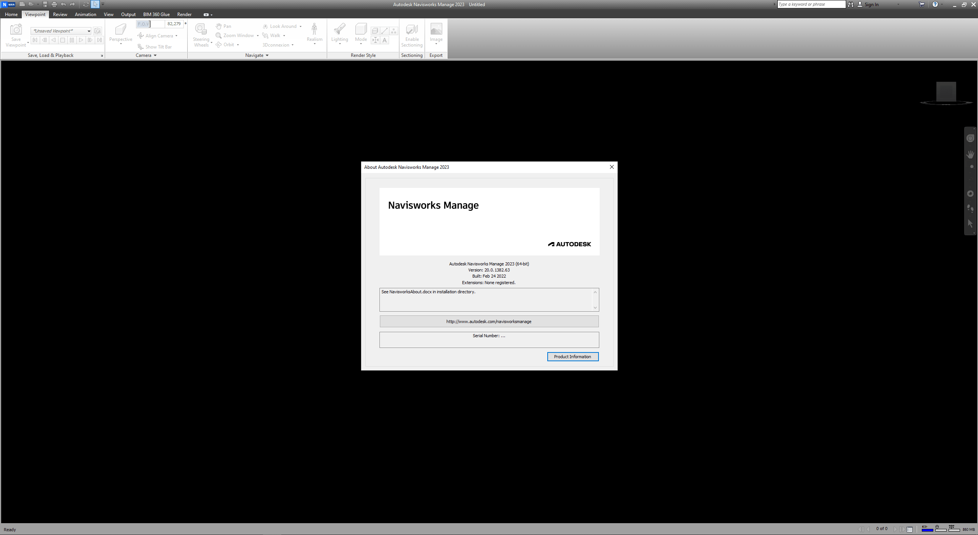Select the Pan navigation tool
978x535 pixels.
224,26
